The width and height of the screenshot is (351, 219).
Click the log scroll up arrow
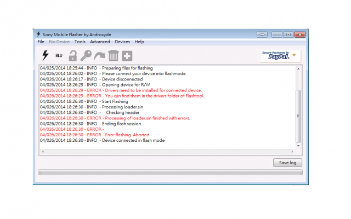(x=298, y=69)
